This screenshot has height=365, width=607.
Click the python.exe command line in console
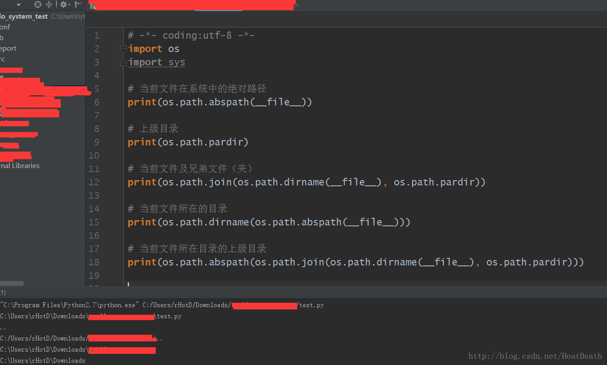[162, 305]
